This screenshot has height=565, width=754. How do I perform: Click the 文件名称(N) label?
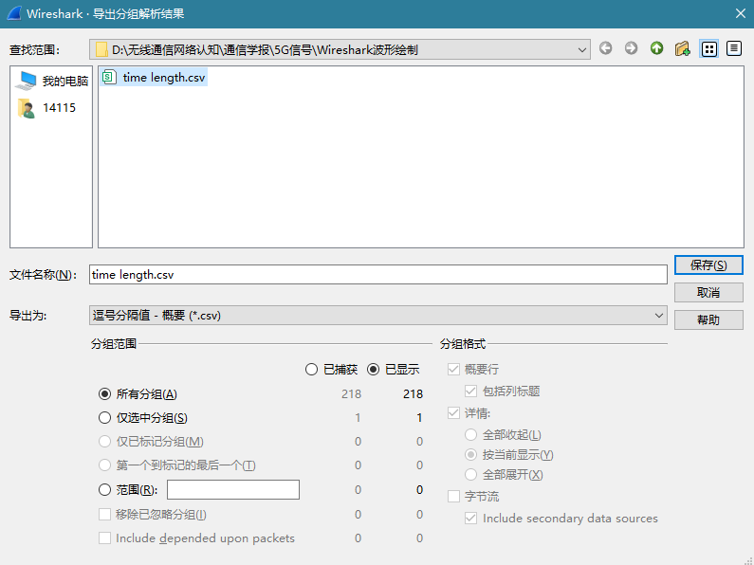[43, 275]
